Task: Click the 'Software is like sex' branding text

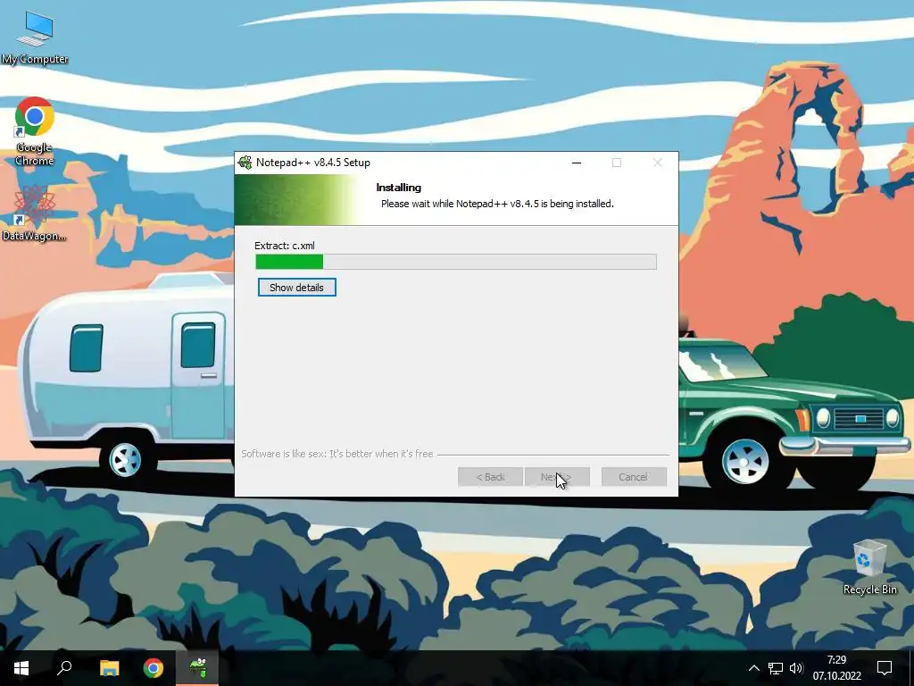Action: tap(337, 454)
